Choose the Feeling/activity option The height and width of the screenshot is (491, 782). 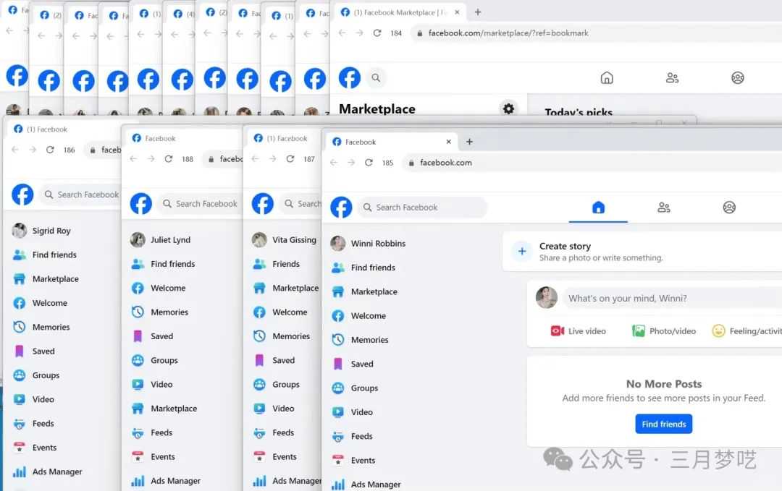point(747,331)
